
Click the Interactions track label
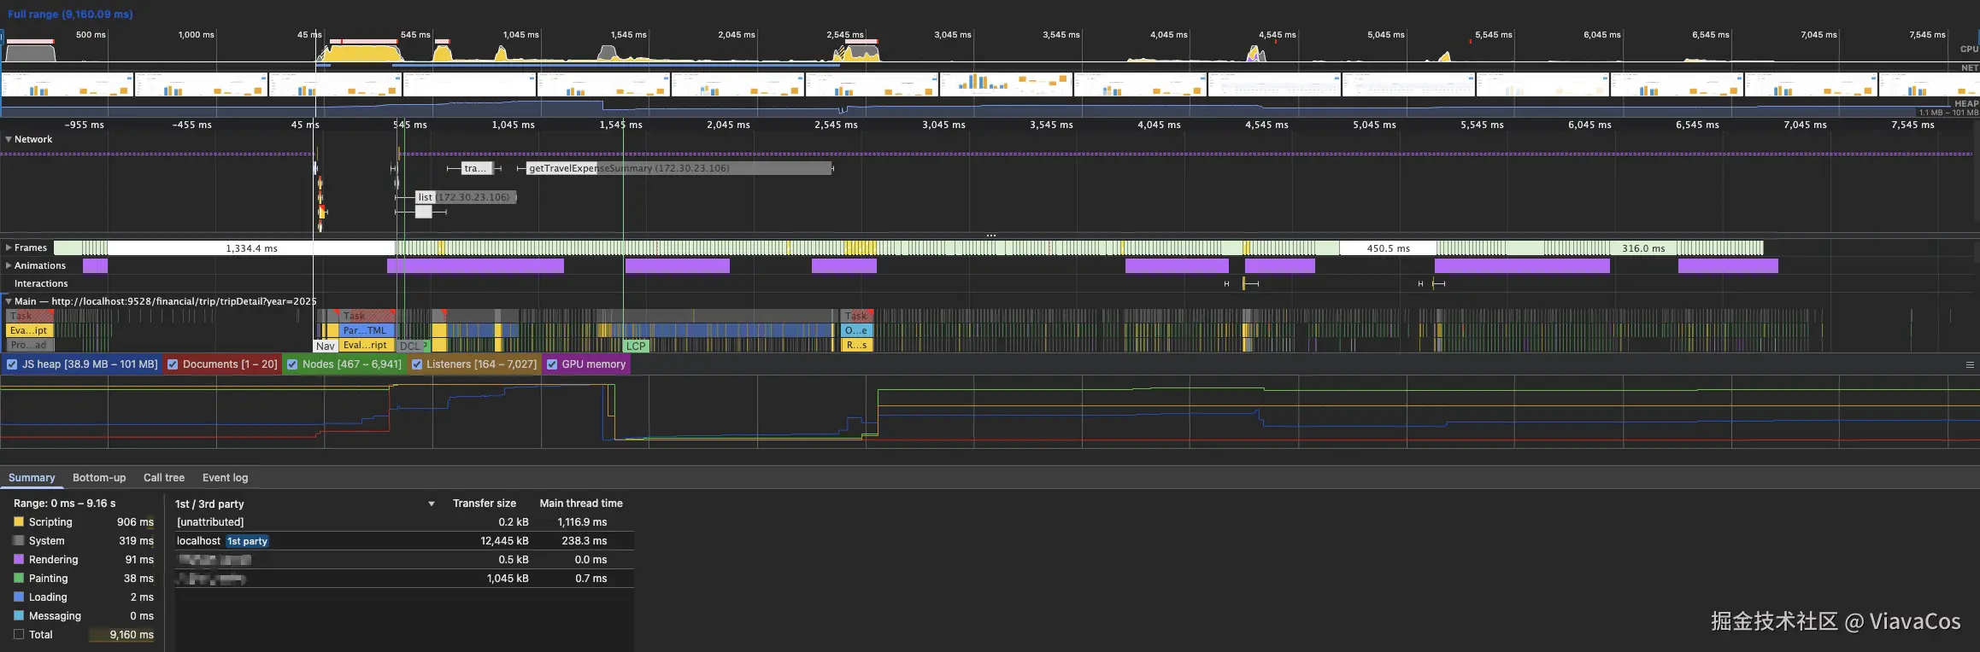pos(41,283)
